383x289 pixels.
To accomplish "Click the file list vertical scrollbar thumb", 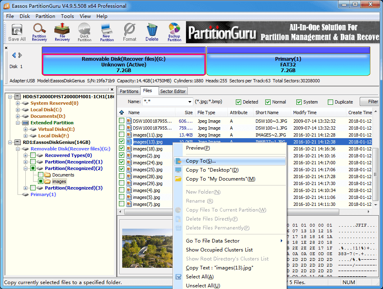I will coord(375,174).
